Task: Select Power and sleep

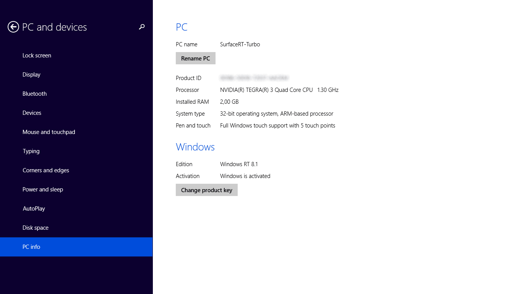Action: (x=42, y=189)
